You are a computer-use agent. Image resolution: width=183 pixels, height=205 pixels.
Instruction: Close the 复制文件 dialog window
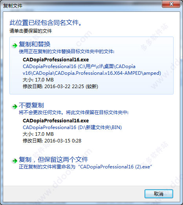click(171, 4)
